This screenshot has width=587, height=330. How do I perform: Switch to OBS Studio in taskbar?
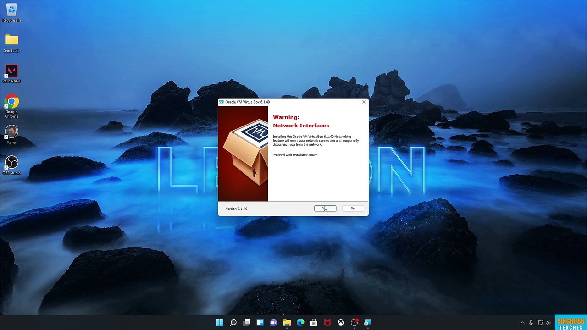coord(354,323)
